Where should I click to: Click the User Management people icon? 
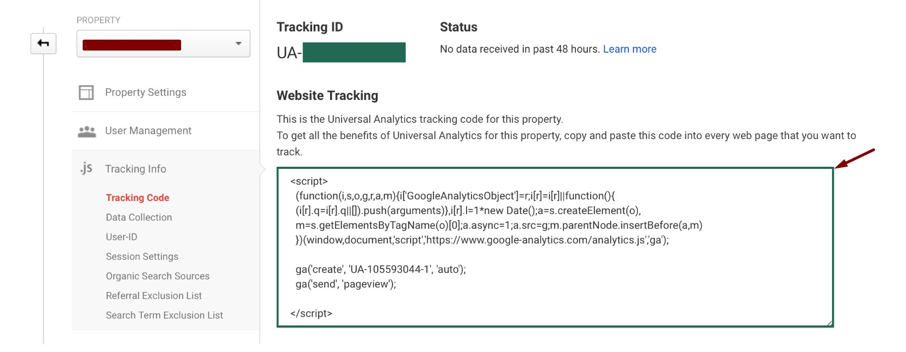(87, 131)
